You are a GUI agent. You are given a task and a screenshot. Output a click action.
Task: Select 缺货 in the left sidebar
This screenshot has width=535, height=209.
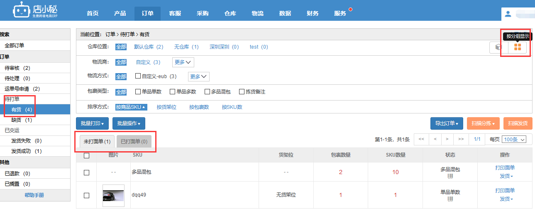tap(22, 120)
